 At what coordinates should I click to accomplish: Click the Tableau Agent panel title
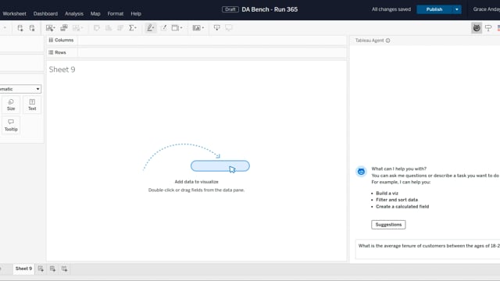click(x=370, y=41)
